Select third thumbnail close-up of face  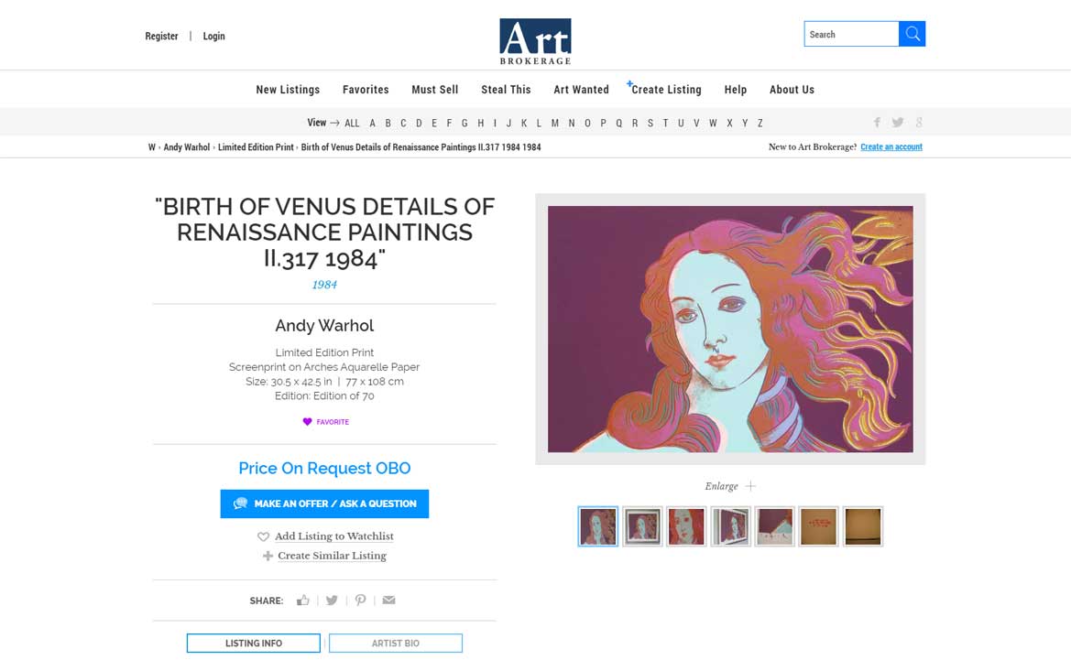point(686,526)
